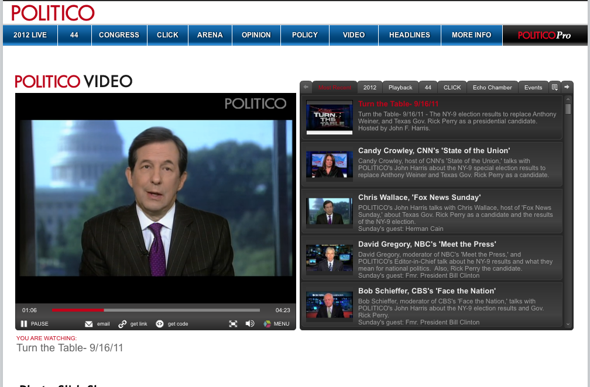Viewport: 590px width, 387px height.
Task: Pause the video with the pause icon
Action: pos(24,323)
